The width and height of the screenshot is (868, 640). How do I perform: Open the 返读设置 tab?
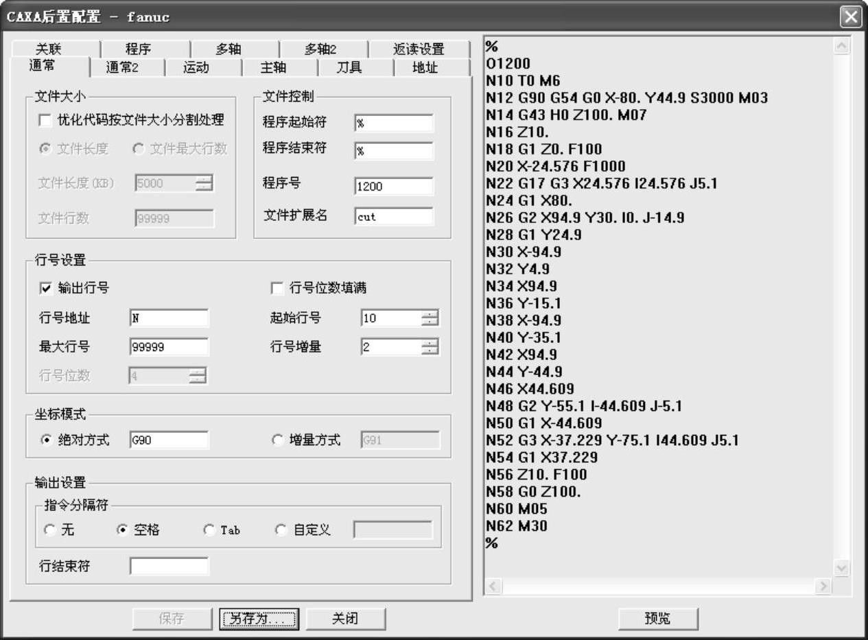[418, 49]
